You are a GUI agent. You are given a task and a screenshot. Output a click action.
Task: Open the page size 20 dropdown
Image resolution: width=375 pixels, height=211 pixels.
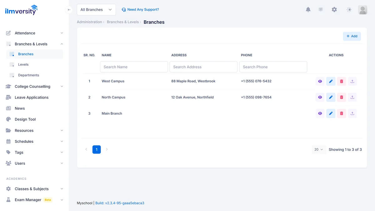(319, 149)
